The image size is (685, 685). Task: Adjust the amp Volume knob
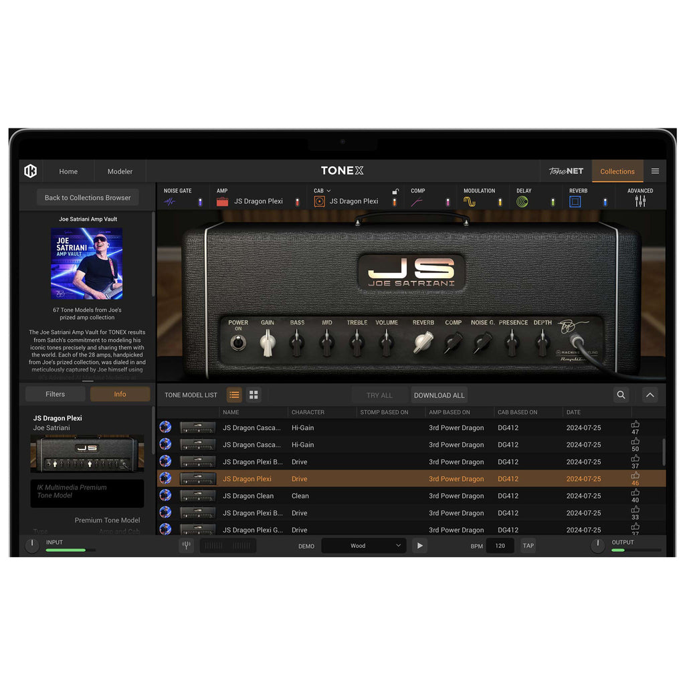click(386, 343)
